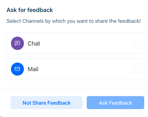
Task: Submit request using Ask Feedback
Action: click(115, 102)
